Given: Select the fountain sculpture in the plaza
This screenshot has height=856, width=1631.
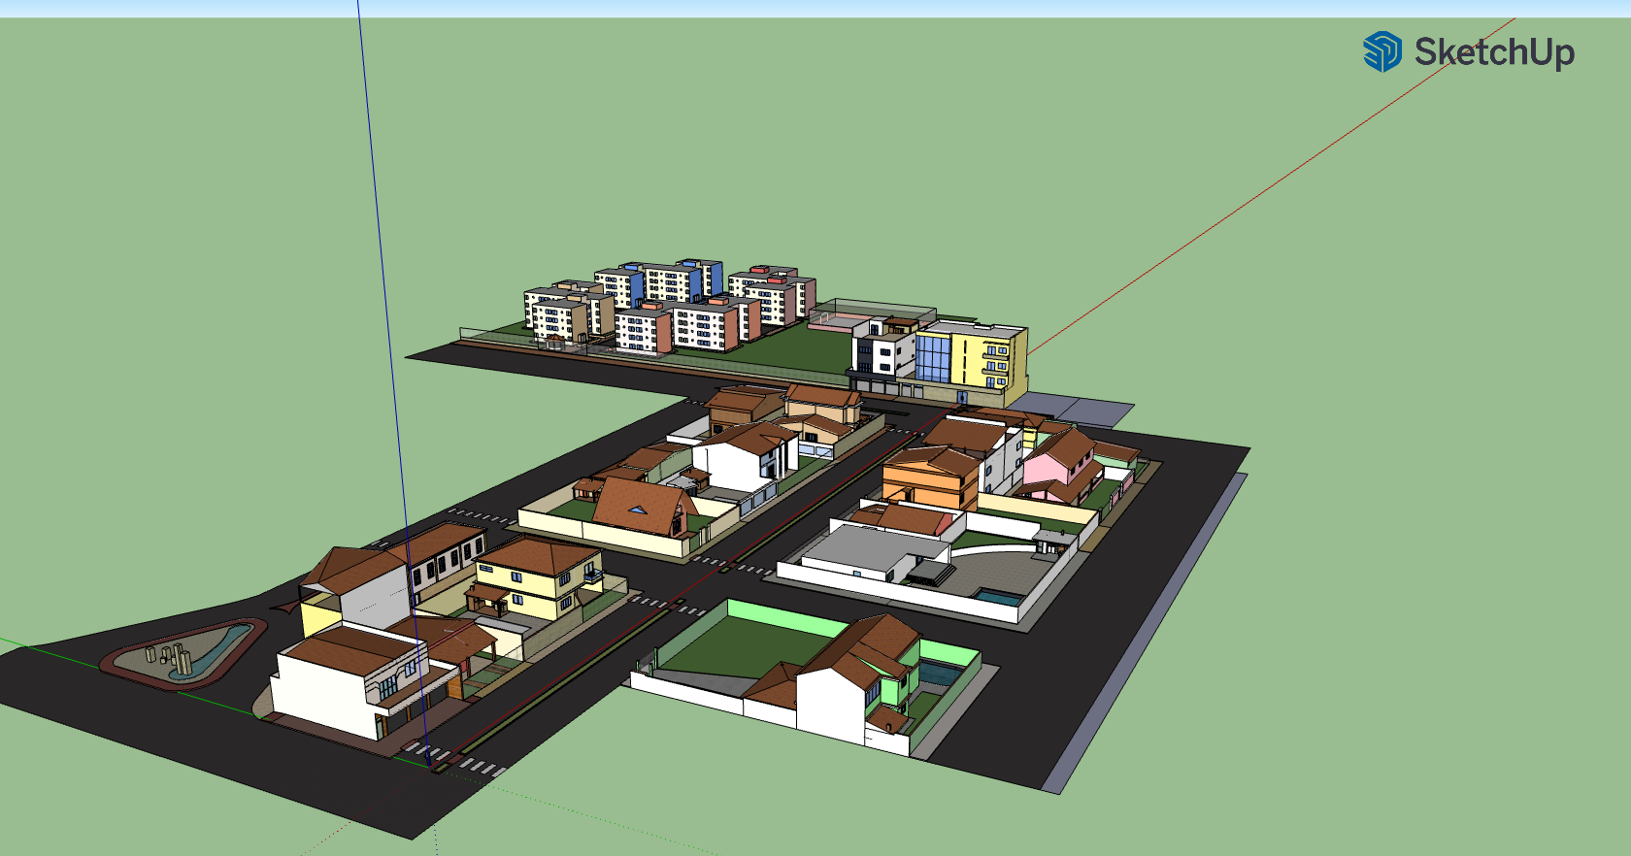Looking at the screenshot, I should [176, 658].
